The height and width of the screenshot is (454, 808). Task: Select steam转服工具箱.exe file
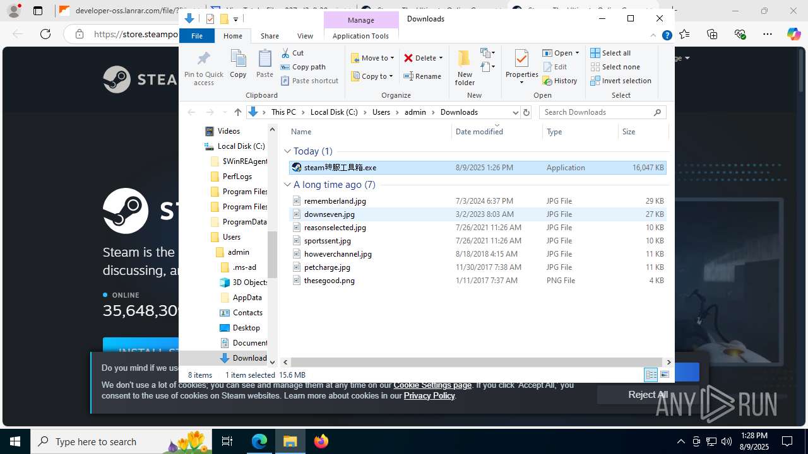(x=477, y=168)
